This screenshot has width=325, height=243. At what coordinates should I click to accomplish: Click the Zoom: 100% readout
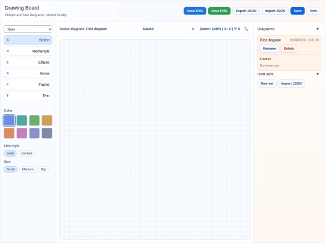pyautogui.click(x=220, y=29)
